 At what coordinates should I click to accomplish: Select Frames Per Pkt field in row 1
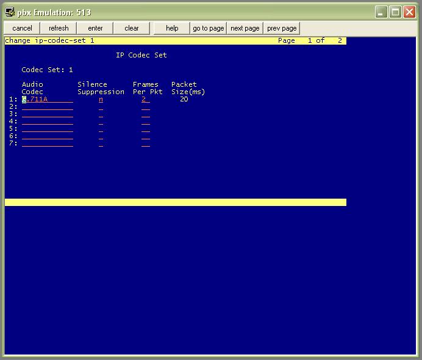pos(146,100)
